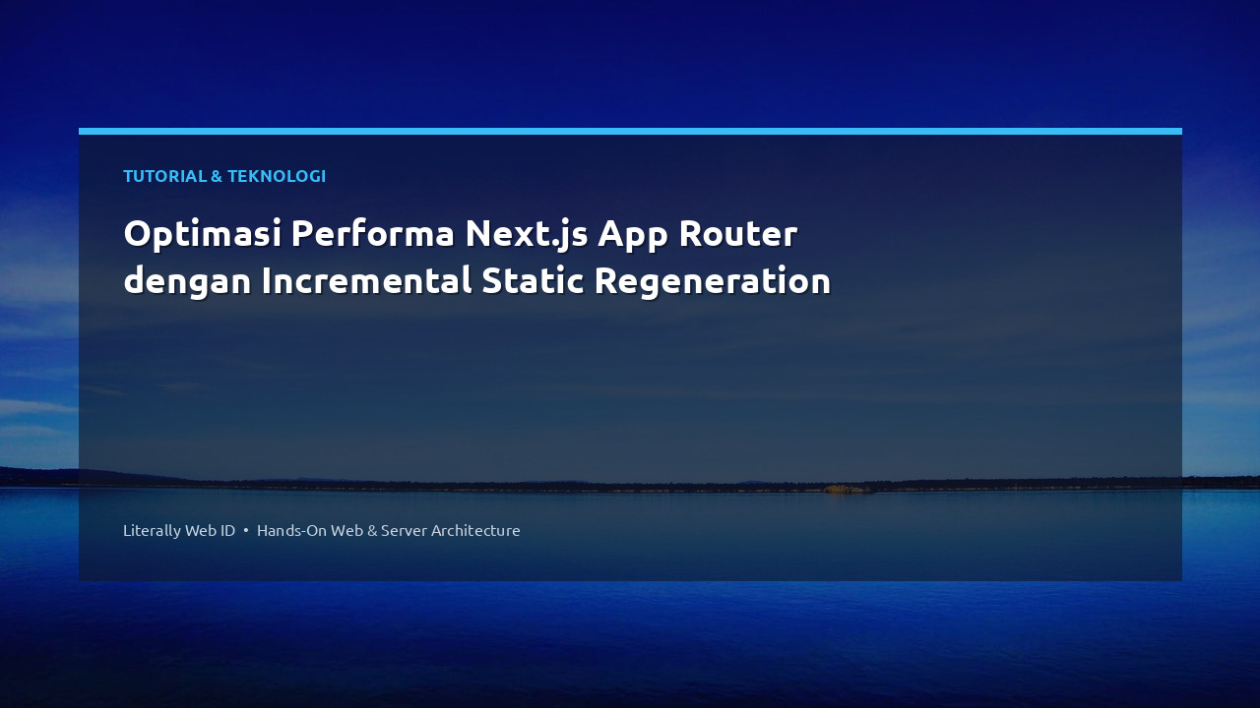Click the 'Literally Web ID' site name
Viewport: 1260px width, 708px height.
pyautogui.click(x=179, y=530)
